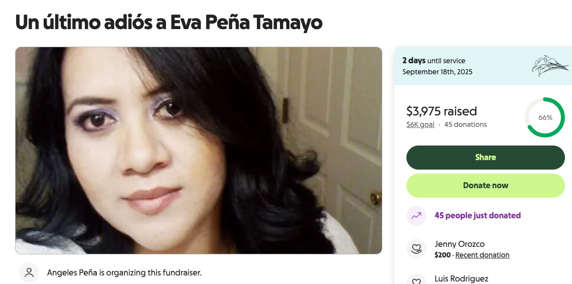Screen dimensions: 572x284
Task: Click the lily flower illustration icon
Action: [549, 66]
